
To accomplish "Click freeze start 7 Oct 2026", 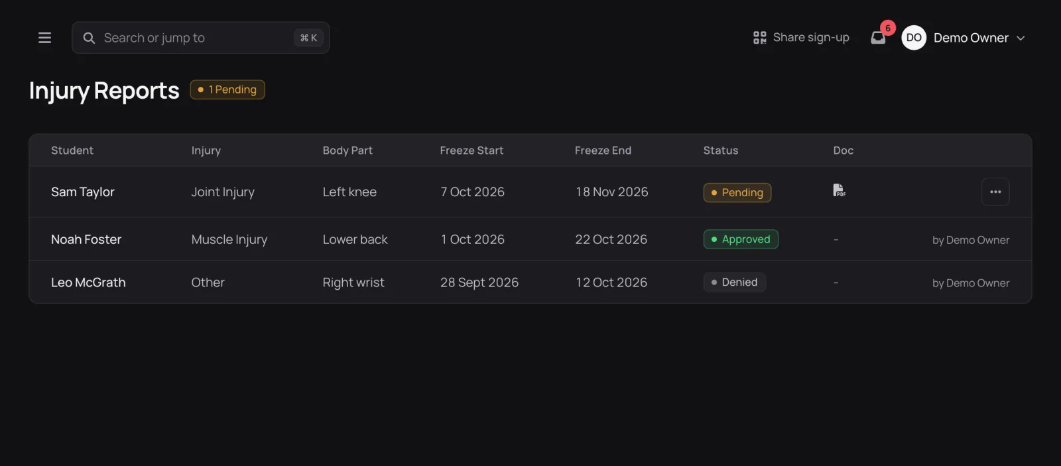I will click(473, 192).
